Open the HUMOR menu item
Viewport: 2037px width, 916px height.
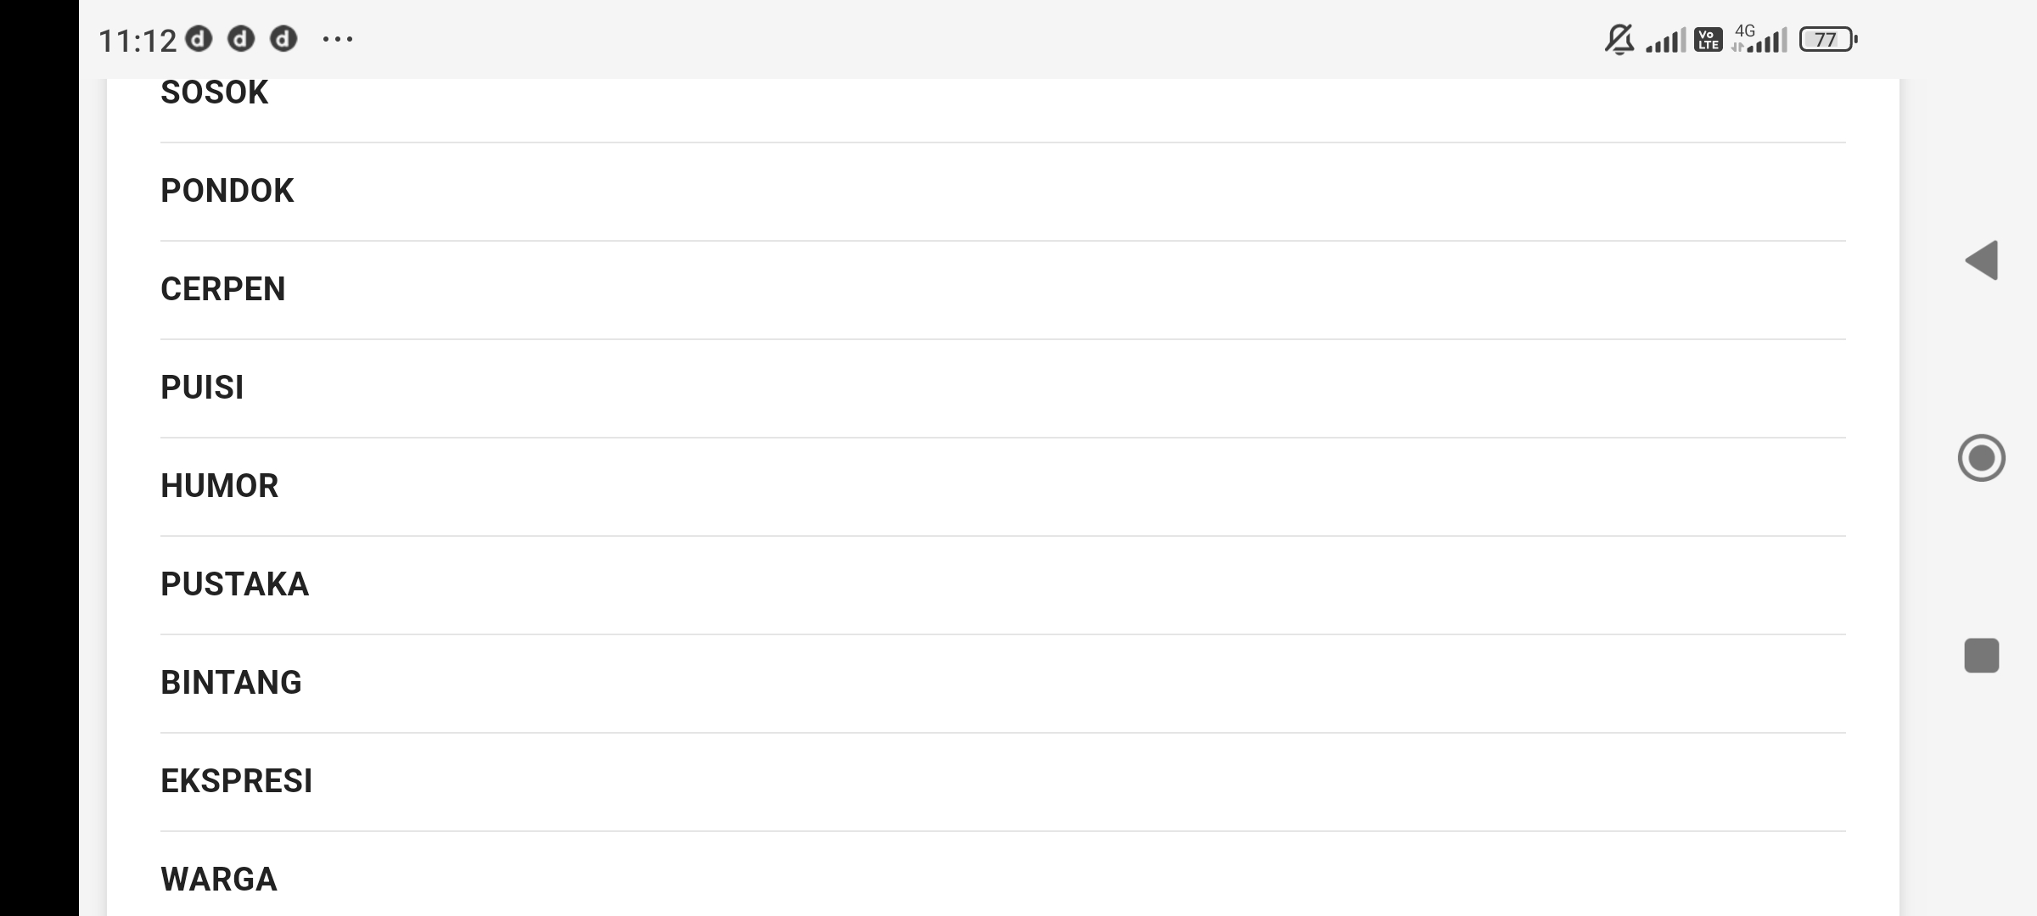coord(220,486)
